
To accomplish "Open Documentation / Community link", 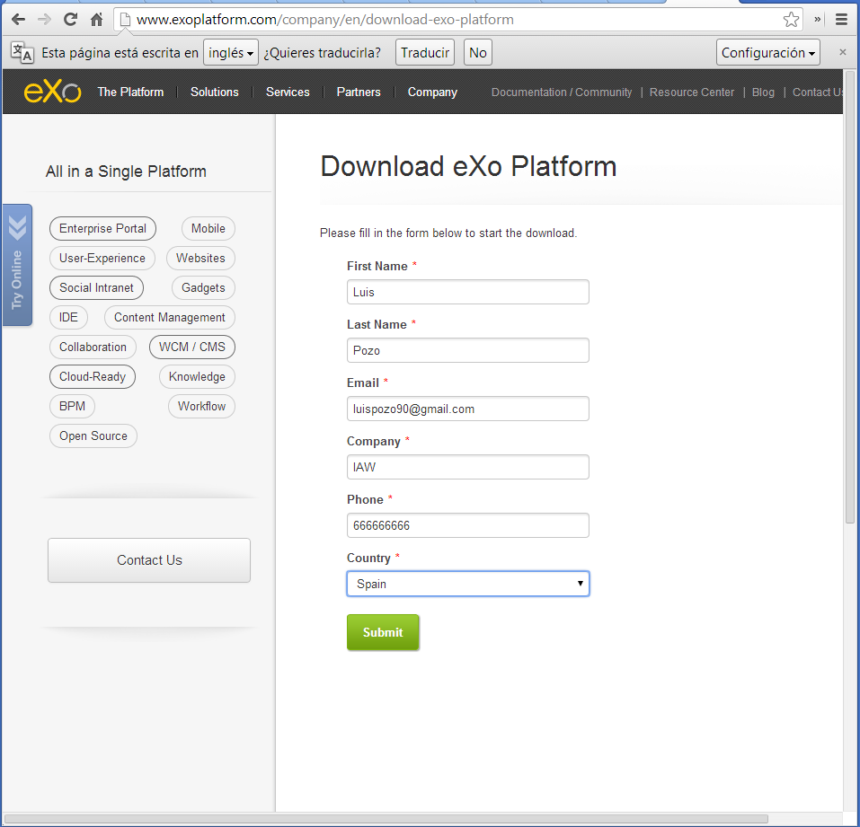I will [561, 92].
